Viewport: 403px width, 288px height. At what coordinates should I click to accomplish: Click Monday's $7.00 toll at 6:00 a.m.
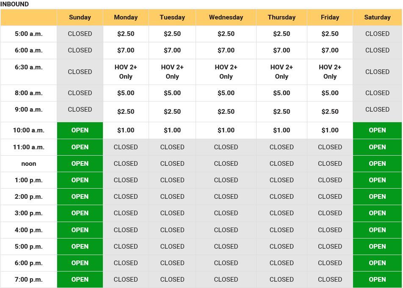point(126,50)
